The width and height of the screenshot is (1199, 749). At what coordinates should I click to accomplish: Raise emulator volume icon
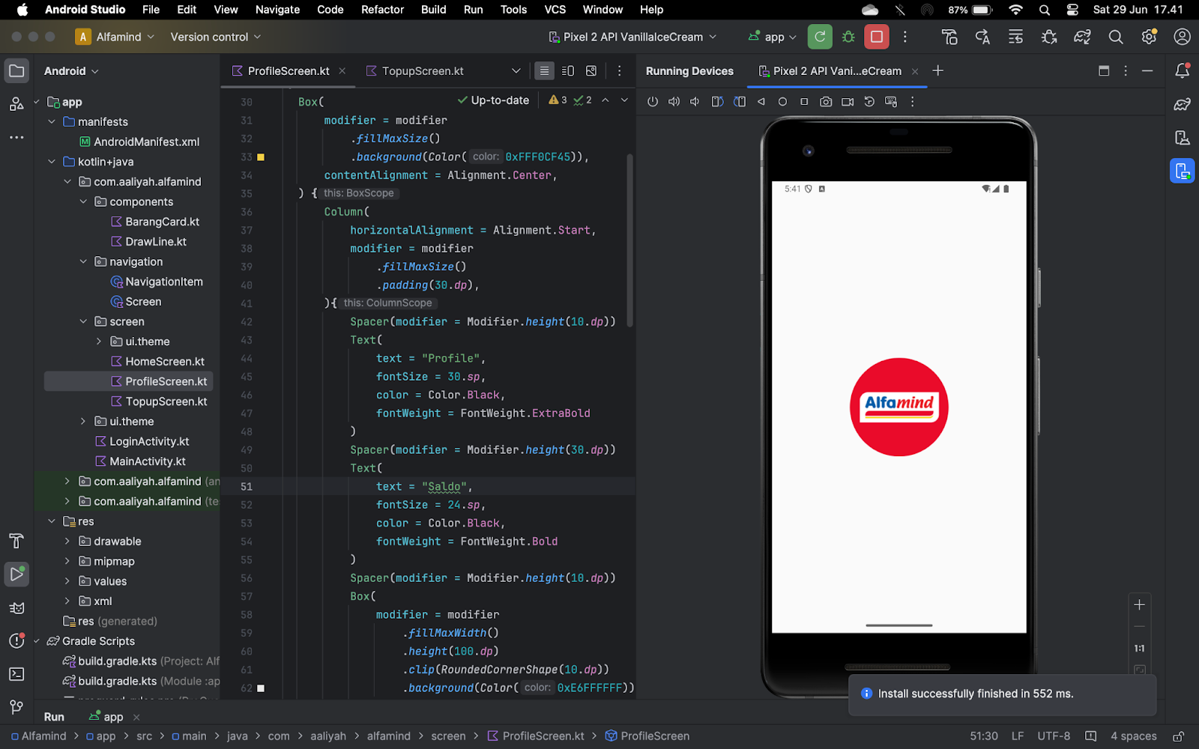click(x=674, y=102)
